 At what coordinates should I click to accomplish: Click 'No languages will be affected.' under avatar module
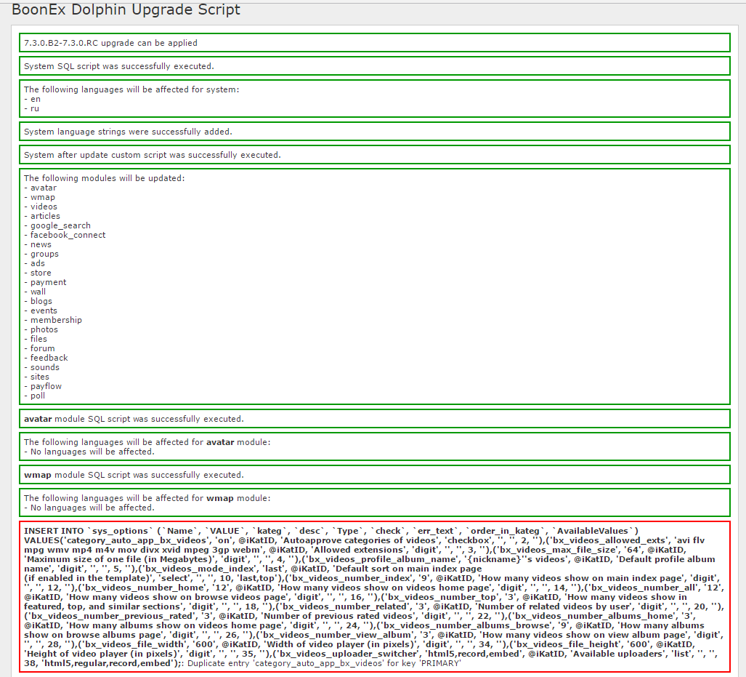click(x=92, y=452)
